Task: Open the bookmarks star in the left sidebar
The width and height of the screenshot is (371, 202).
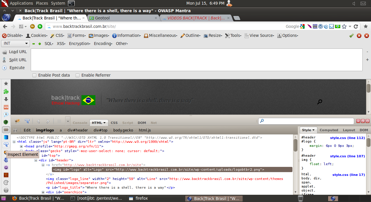Action: pyautogui.click(x=6, y=84)
